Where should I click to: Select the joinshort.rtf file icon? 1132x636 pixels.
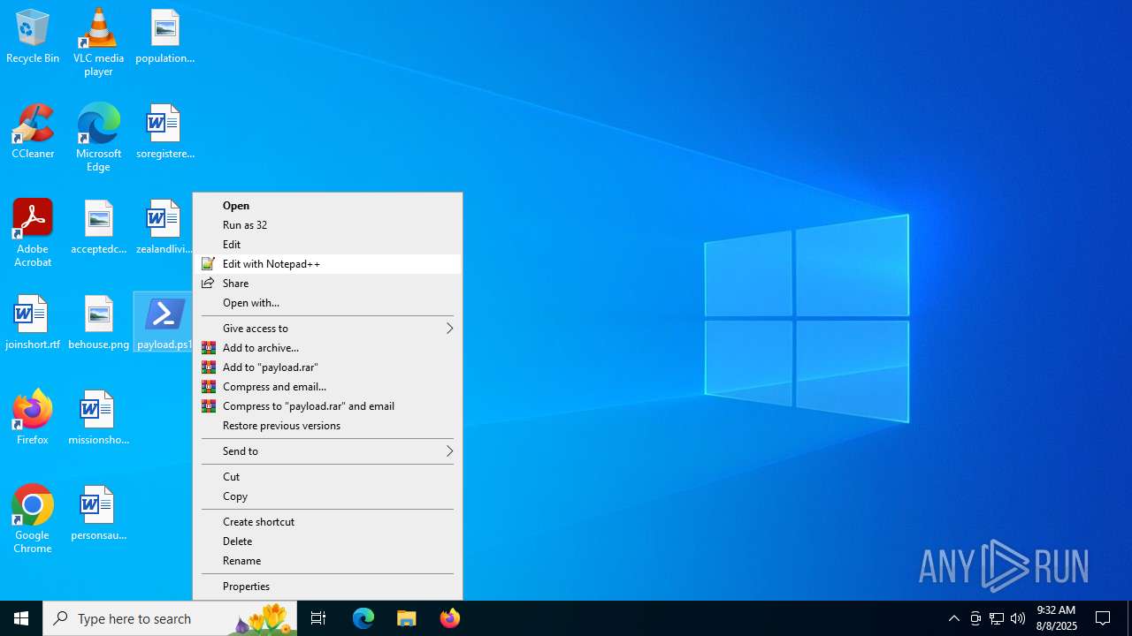[33, 322]
